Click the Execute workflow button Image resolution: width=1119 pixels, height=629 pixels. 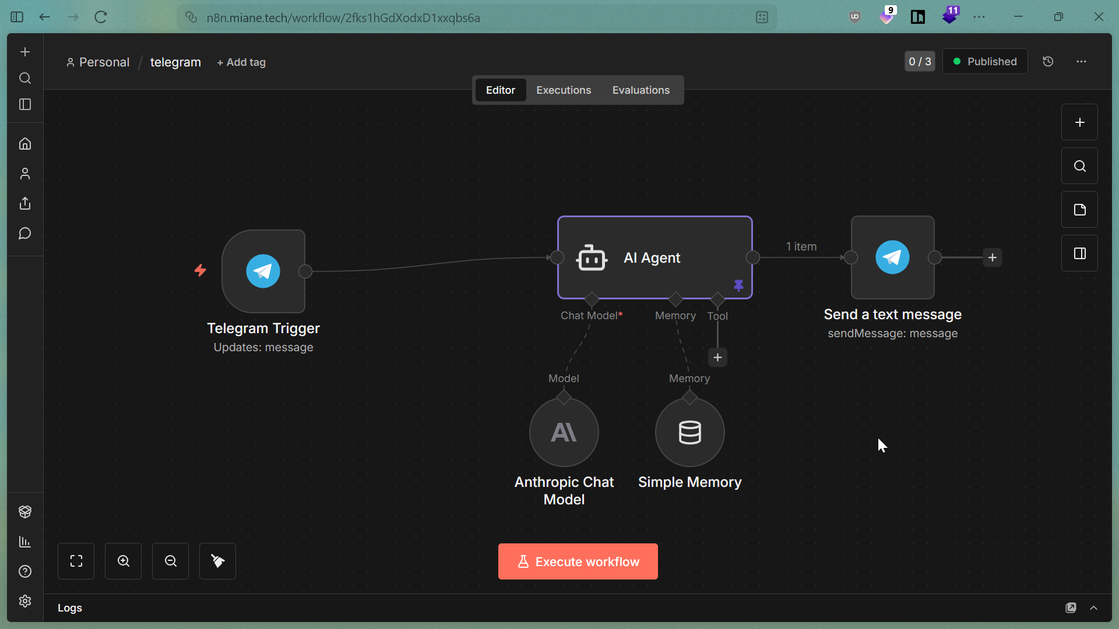click(578, 561)
